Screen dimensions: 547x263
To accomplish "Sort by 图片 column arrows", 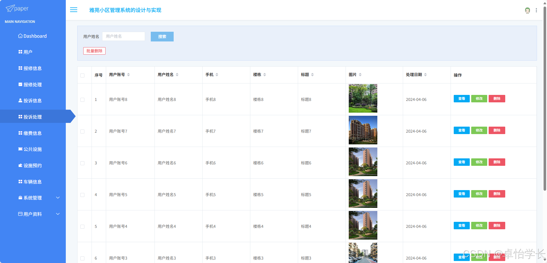I will click(360, 75).
